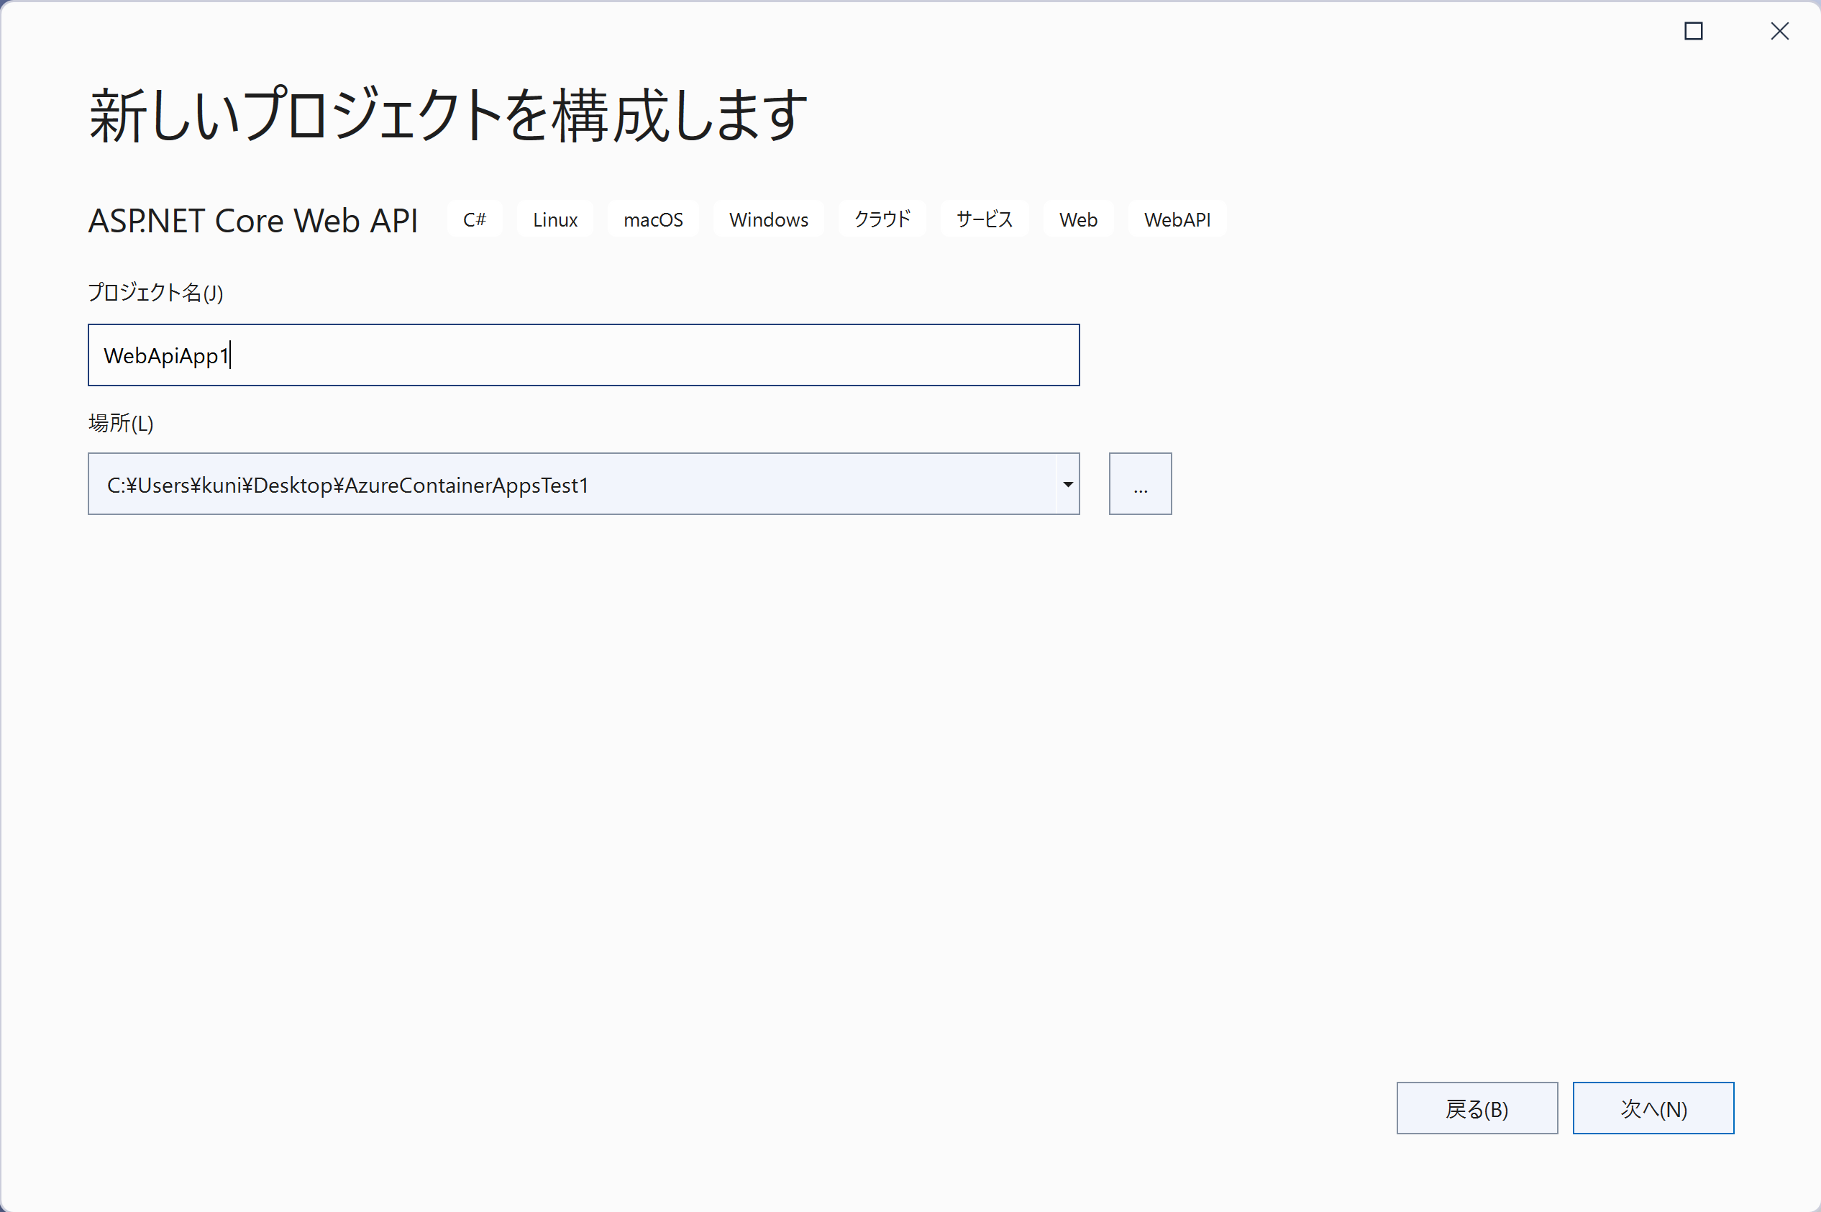Click the クラウド tag
Image resolution: width=1821 pixels, height=1212 pixels.
882,219
